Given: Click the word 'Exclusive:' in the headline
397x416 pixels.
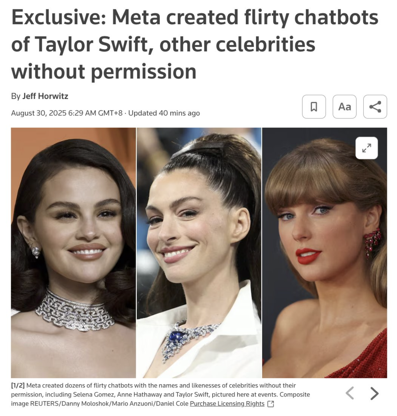Looking at the screenshot, I should 59,17.
